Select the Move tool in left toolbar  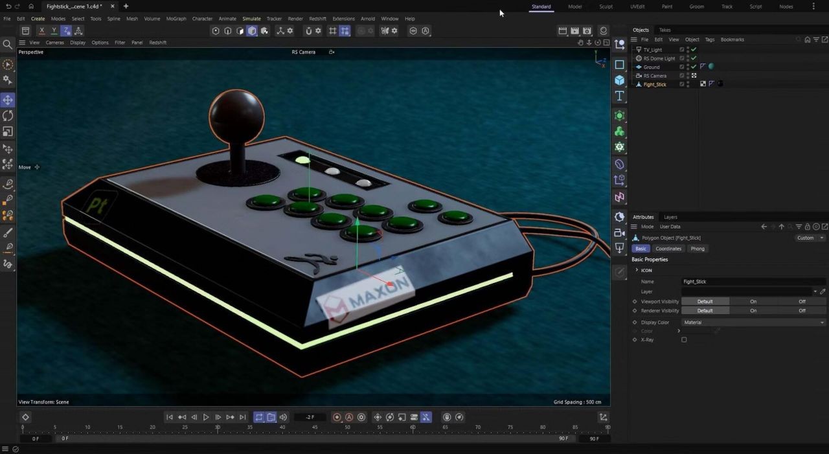click(x=8, y=100)
